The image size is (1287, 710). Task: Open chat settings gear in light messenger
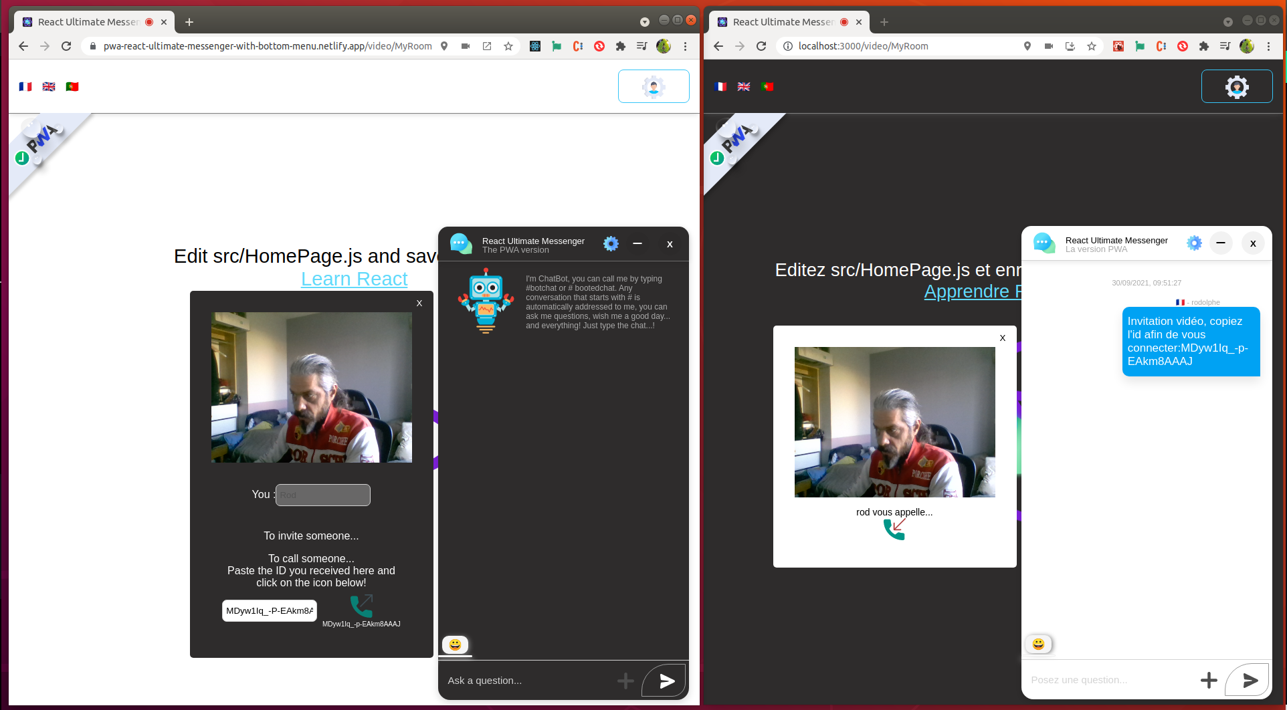[x=1194, y=243]
